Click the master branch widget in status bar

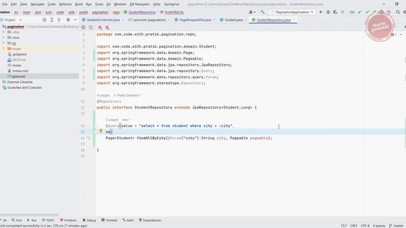(x=396, y=225)
